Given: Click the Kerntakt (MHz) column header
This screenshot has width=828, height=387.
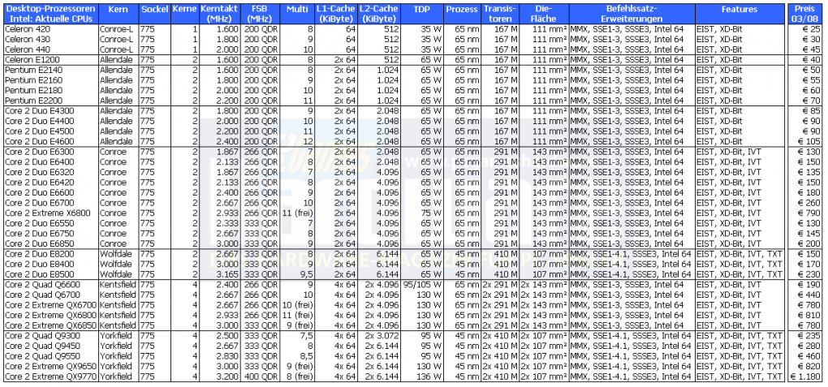Looking at the screenshot, I should click(x=220, y=14).
